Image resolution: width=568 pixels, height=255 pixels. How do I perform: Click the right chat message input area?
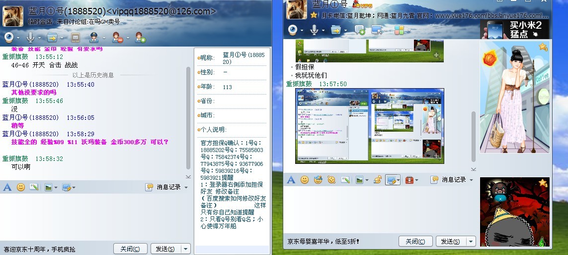pyautogui.click(x=380, y=209)
